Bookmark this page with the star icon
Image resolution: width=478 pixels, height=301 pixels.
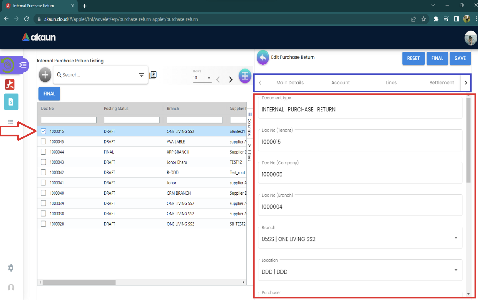(423, 19)
